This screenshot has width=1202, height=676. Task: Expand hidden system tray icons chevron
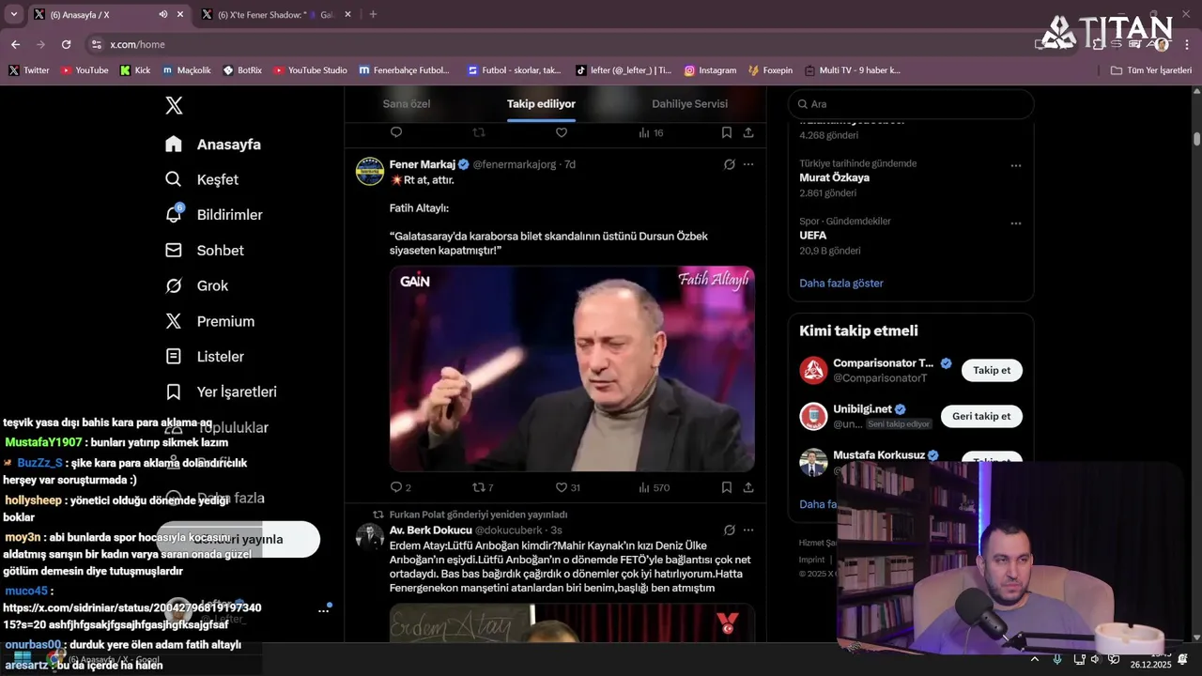[1035, 659]
